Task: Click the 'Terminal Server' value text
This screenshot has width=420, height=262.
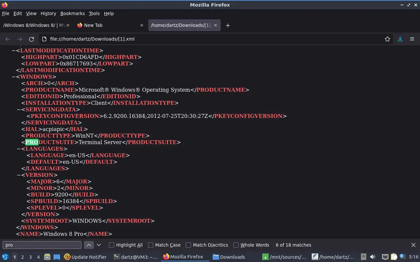Action: [x=100, y=142]
